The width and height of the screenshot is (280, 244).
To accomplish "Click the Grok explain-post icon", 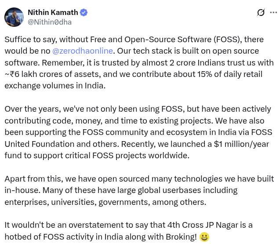I will (261, 12).
